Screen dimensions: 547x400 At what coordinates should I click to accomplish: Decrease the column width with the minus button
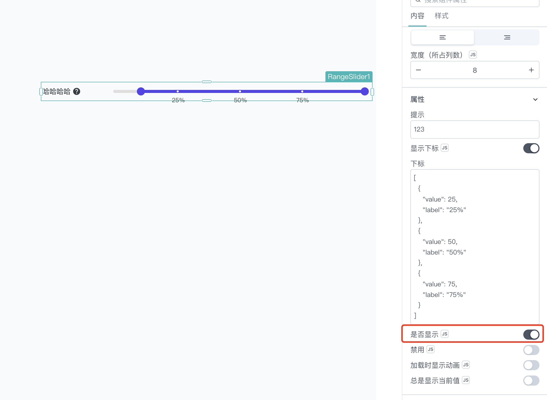coord(418,70)
